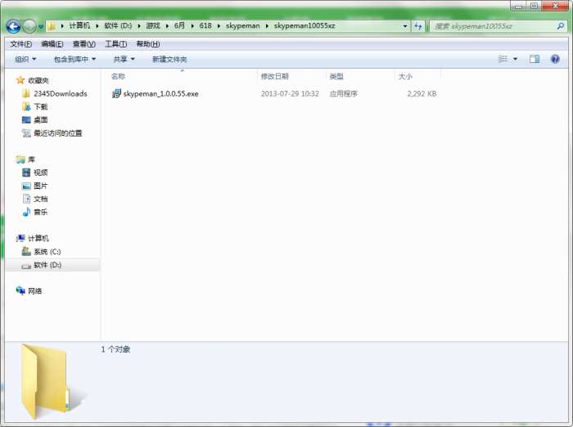573x427 pixels.
Task: Click the greyed Forward arrow button
Action: coord(29,26)
